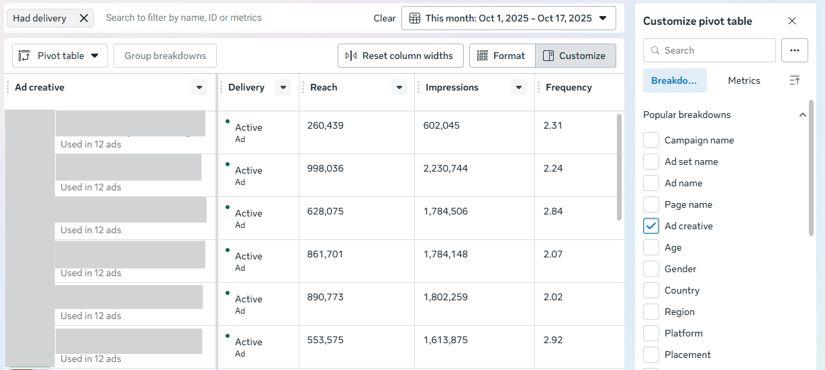
Task: Remove the 'Had delivery' filter chip
Action: coord(84,18)
